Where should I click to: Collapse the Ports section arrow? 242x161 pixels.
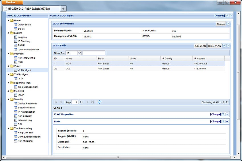[227, 121]
